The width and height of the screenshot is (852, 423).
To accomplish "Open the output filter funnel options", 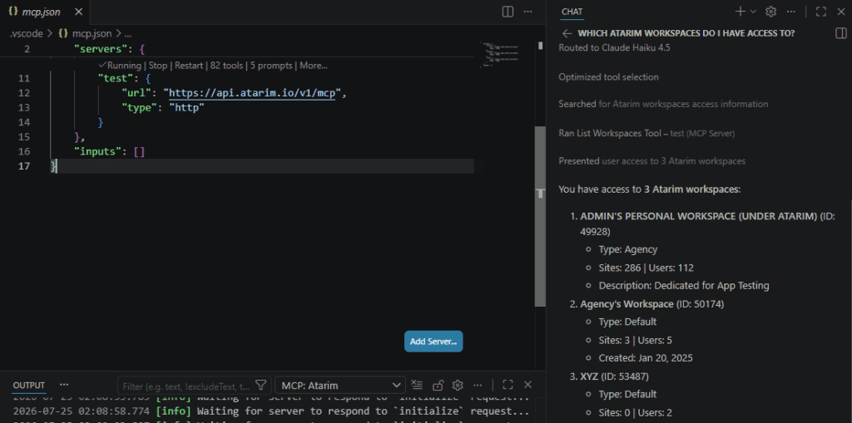I will (260, 385).
